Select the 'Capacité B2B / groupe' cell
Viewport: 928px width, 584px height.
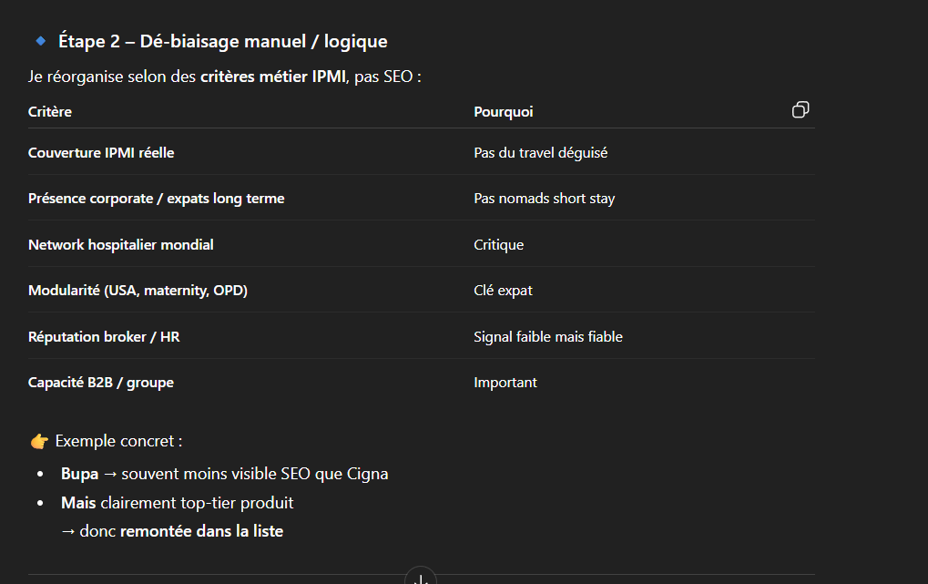click(101, 383)
